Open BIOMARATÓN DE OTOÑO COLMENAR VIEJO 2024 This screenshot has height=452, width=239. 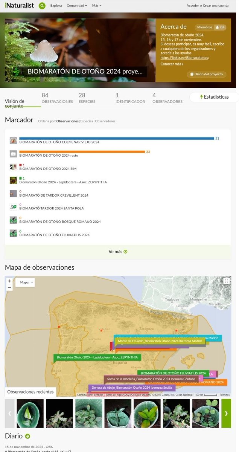click(59, 142)
